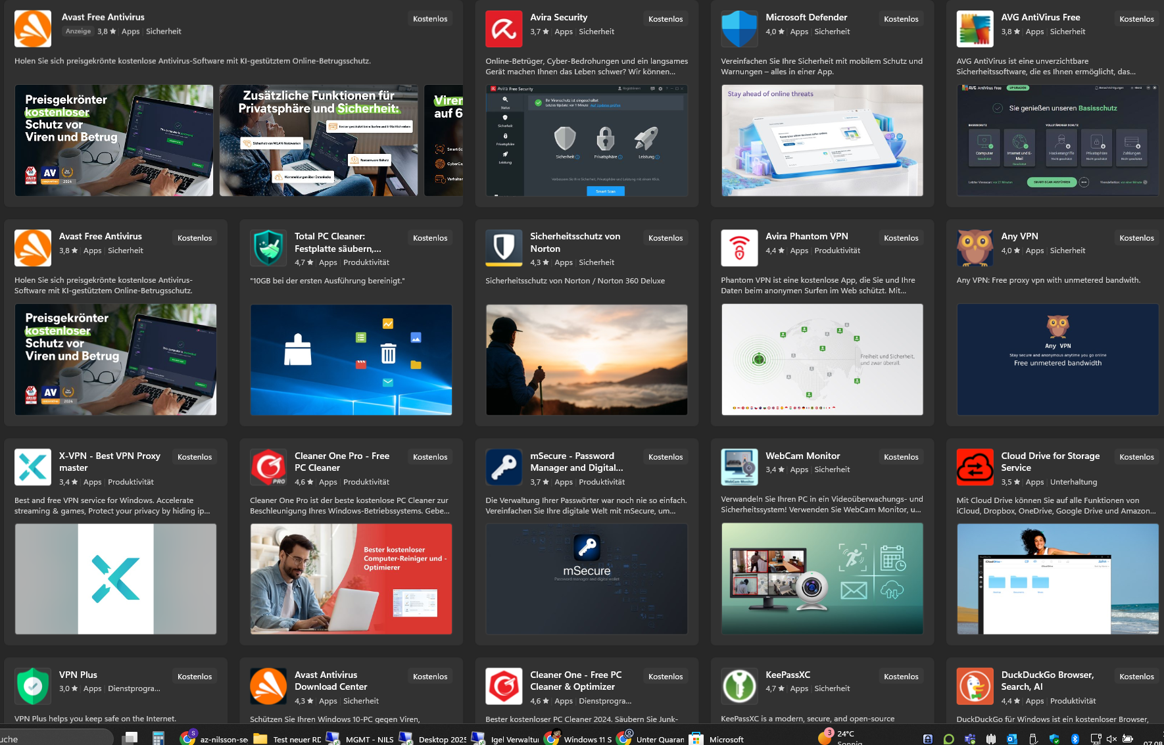This screenshot has width=1164, height=745.
Task: Click Kostenlos for AVG AntiVirus Free
Action: pyautogui.click(x=1136, y=19)
